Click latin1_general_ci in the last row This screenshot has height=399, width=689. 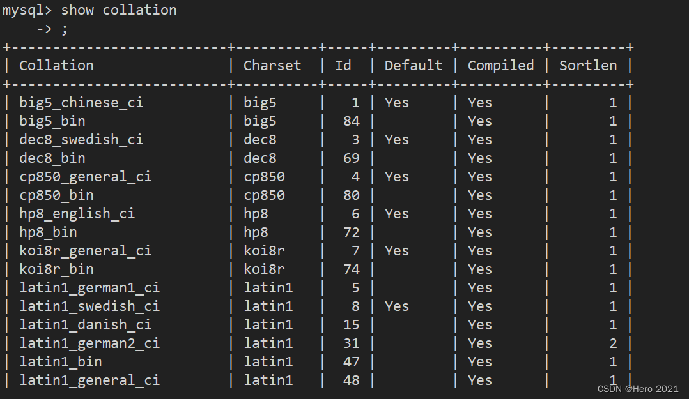89,380
